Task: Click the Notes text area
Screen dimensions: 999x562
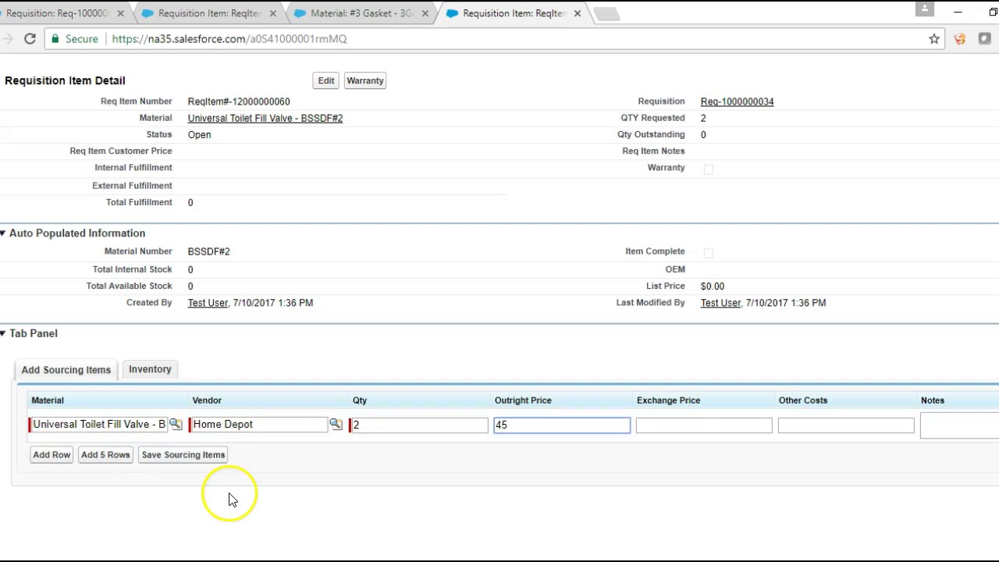Action: coord(959,426)
